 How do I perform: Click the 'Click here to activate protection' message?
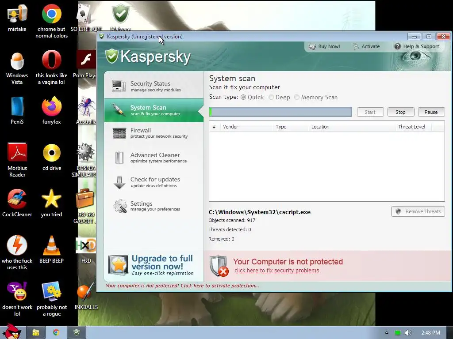182,286
